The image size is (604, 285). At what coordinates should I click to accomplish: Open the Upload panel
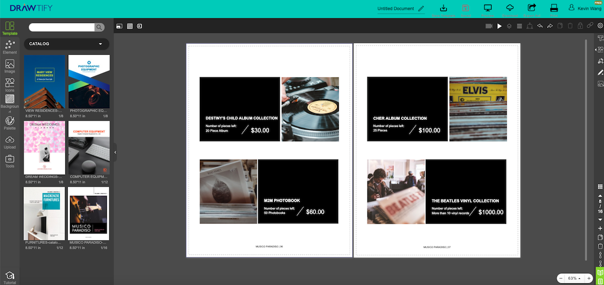[10, 142]
